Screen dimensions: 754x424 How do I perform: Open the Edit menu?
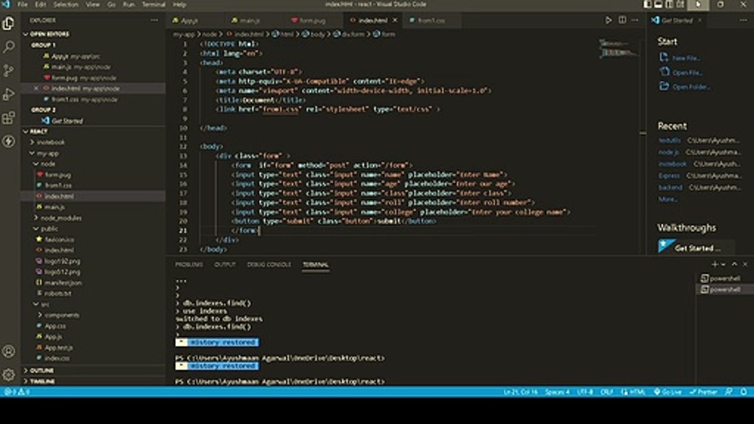(40, 4)
